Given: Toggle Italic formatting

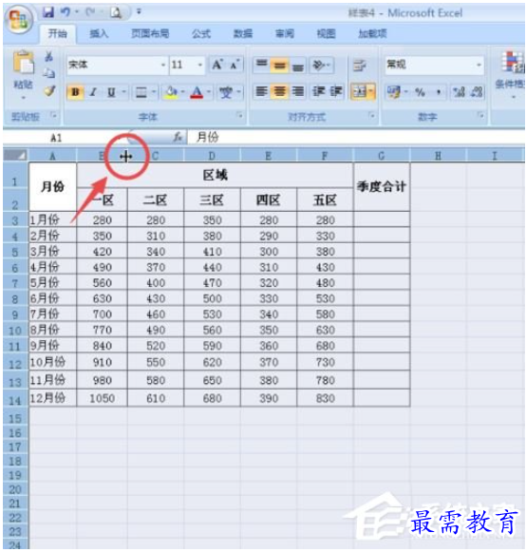Looking at the screenshot, I should (x=93, y=92).
